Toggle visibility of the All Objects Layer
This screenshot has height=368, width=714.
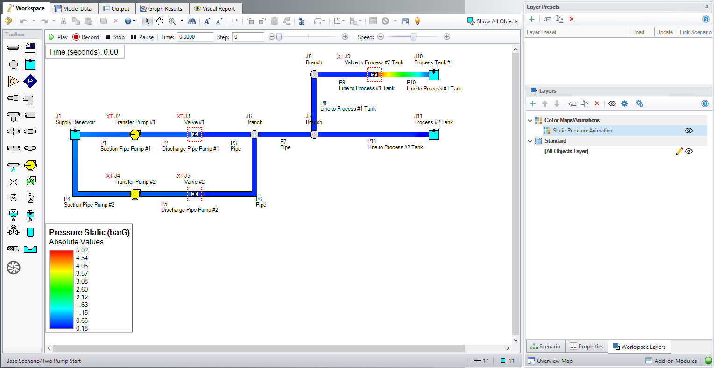click(x=689, y=151)
